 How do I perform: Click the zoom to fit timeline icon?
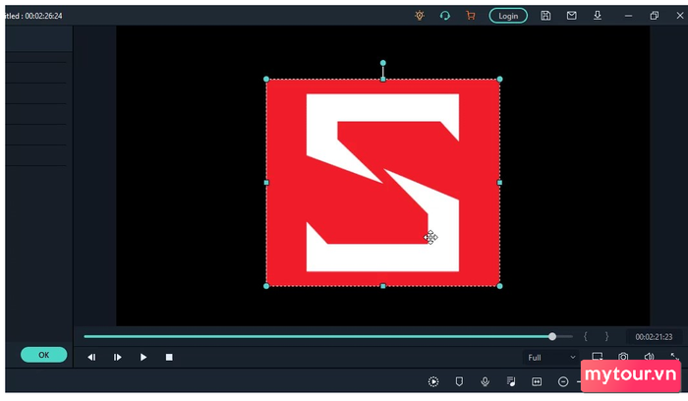[x=537, y=381]
